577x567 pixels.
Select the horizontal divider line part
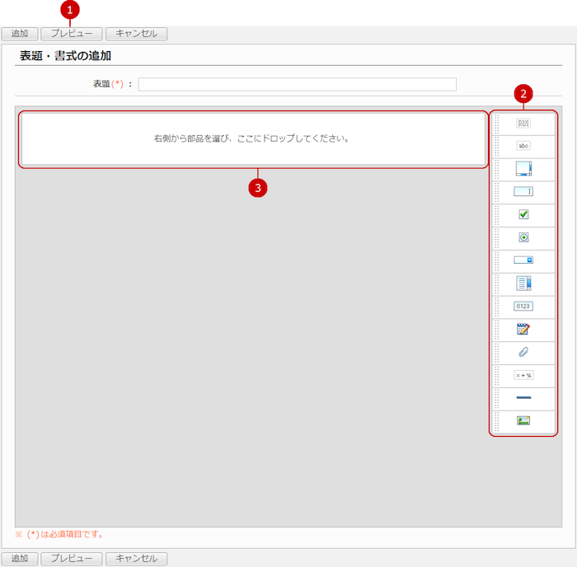click(x=523, y=398)
